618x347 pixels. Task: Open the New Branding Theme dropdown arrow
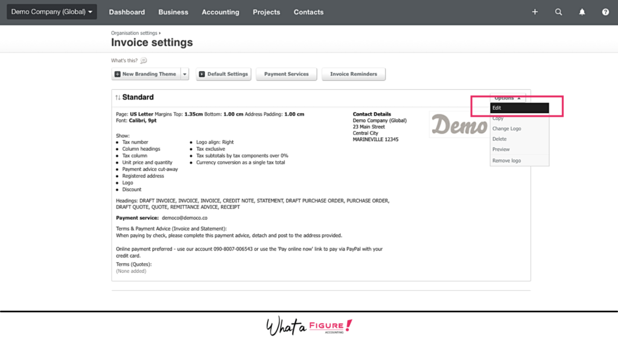185,74
